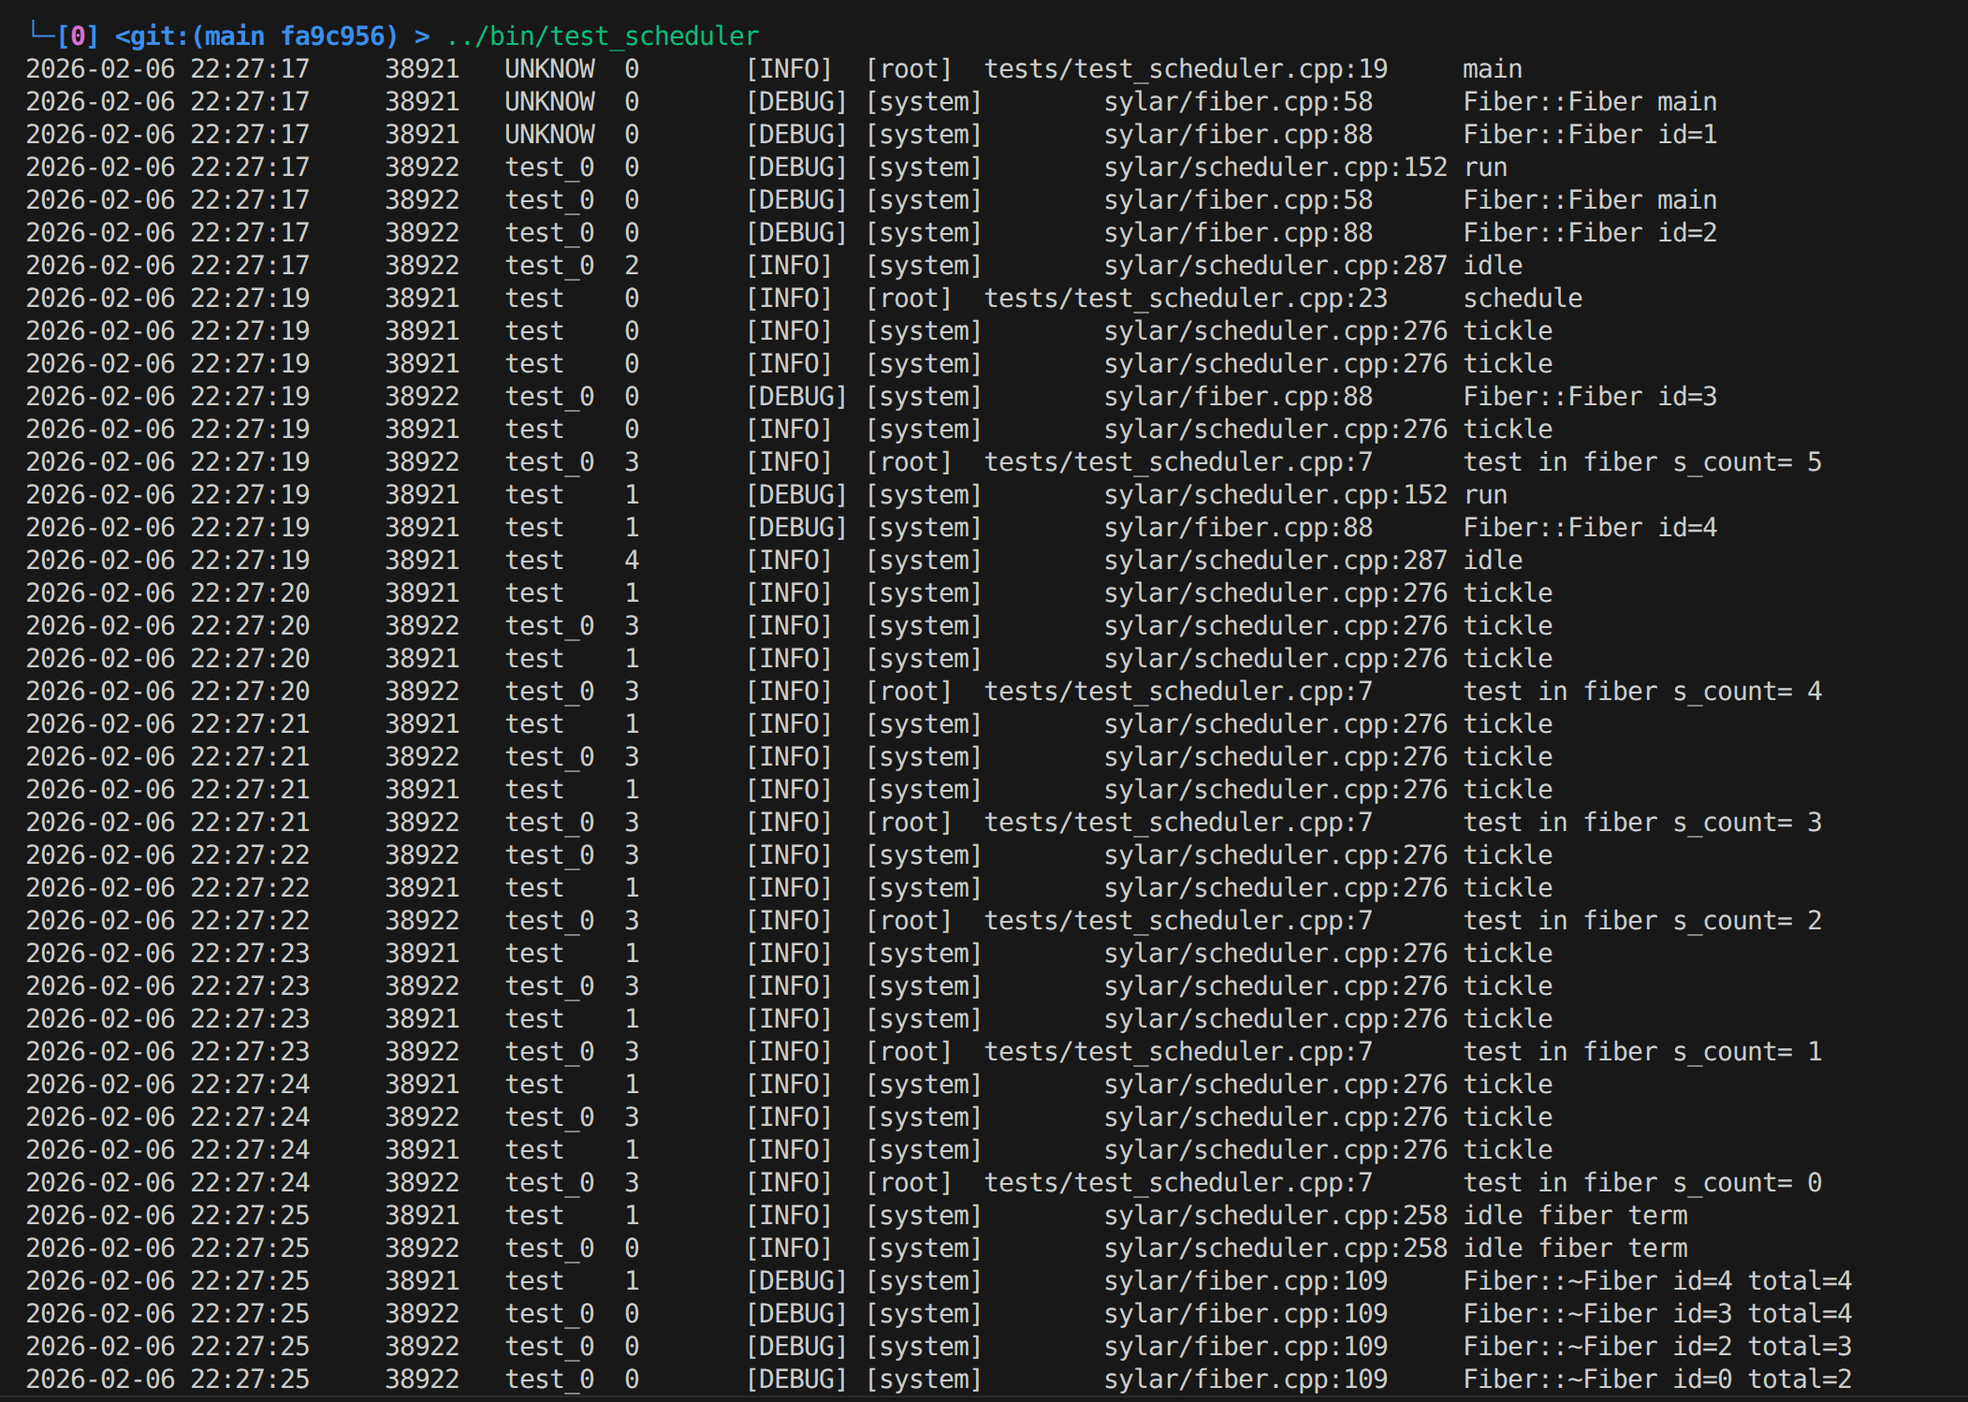Screen dimensions: 1968x1402
Task: Open sylar/fiber.cpp:88 link on the id=1 line
Action: coord(1237,135)
